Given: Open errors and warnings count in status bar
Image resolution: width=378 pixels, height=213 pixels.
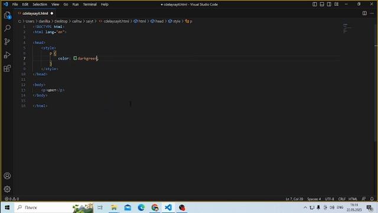Looking at the screenshot, I should click(12, 199).
